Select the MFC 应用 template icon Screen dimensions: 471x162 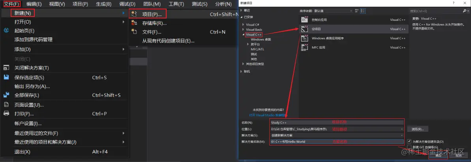click(305, 47)
